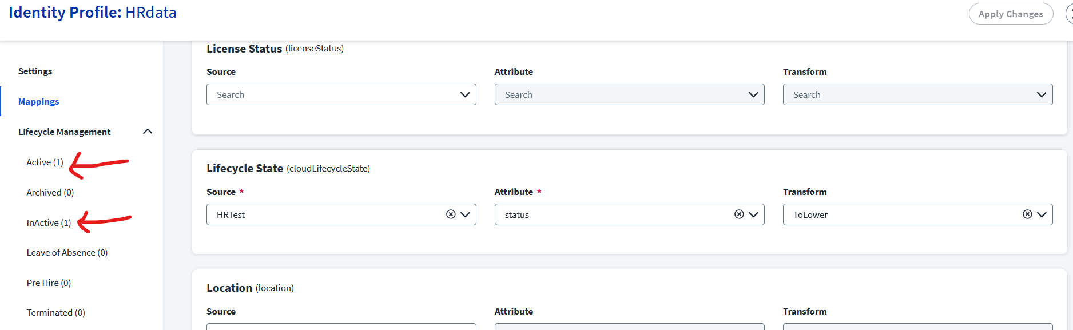Open the Terminated (0) lifecycle state

point(55,312)
